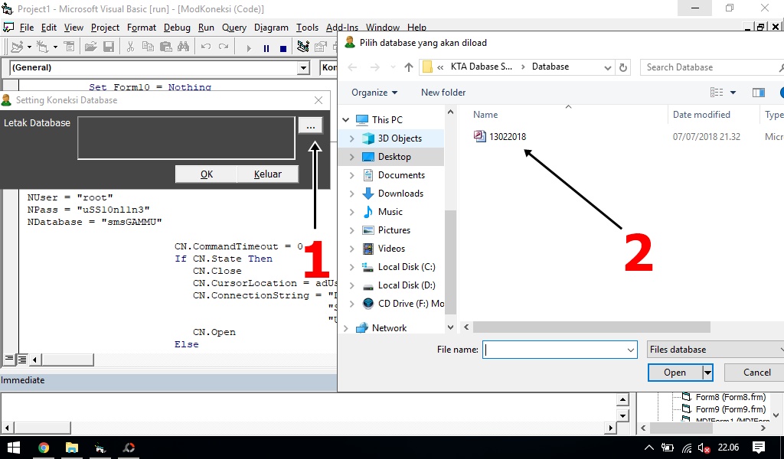Click the Add Form toolbar icon

click(43, 47)
